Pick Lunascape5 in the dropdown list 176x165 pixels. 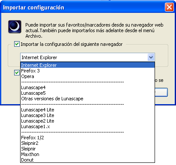coord(87,93)
